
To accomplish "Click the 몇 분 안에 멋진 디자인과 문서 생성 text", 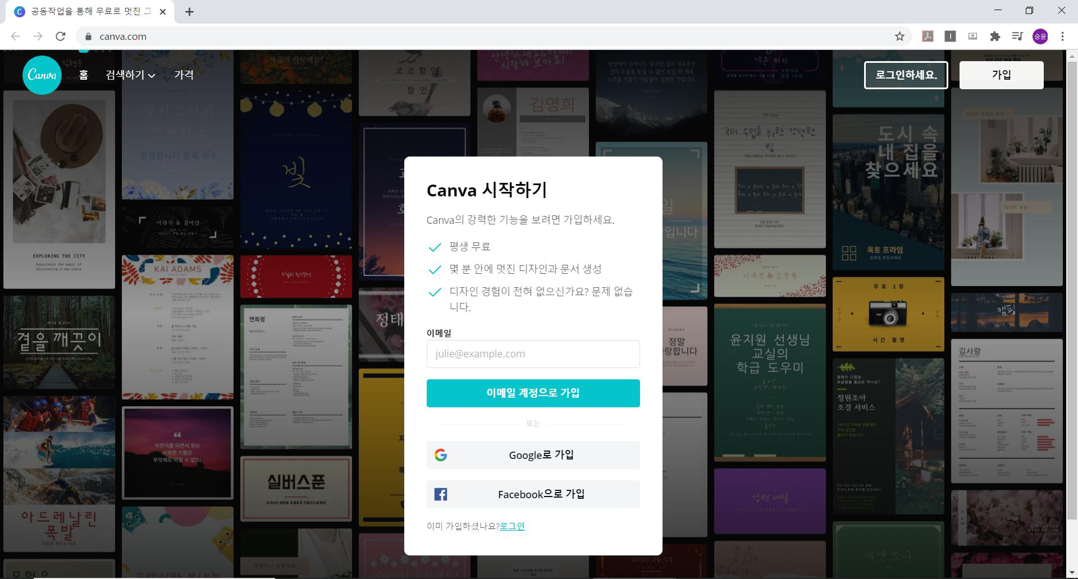I will pos(525,269).
